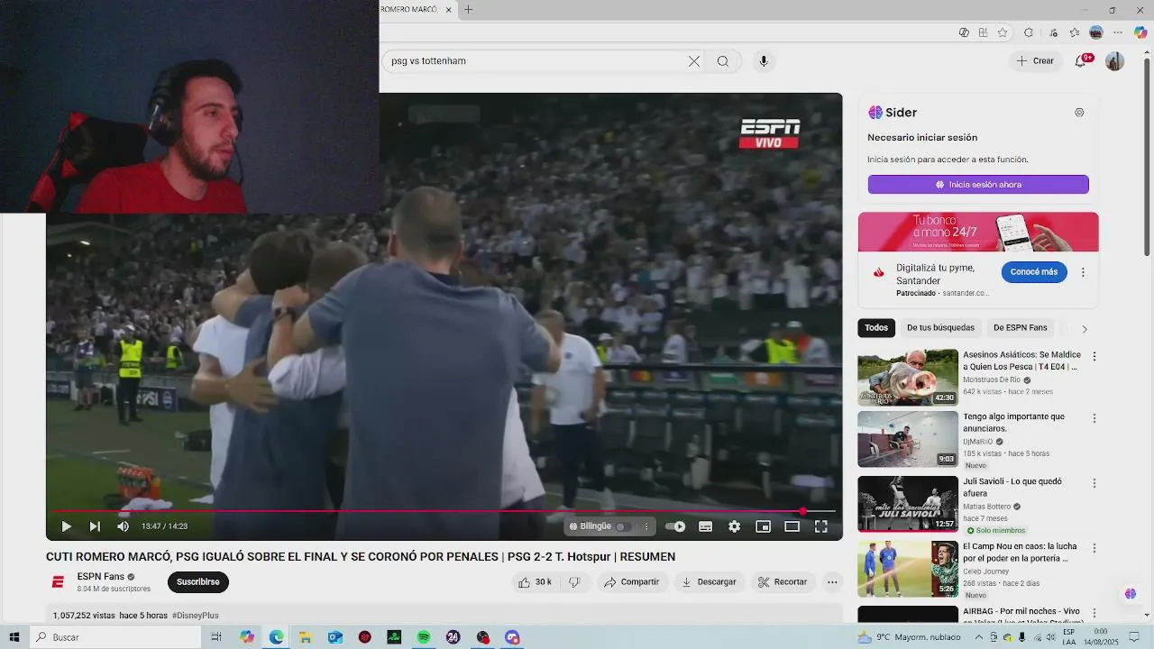Select the Todos filter chip
Image resolution: width=1154 pixels, height=649 pixels.
coord(875,328)
